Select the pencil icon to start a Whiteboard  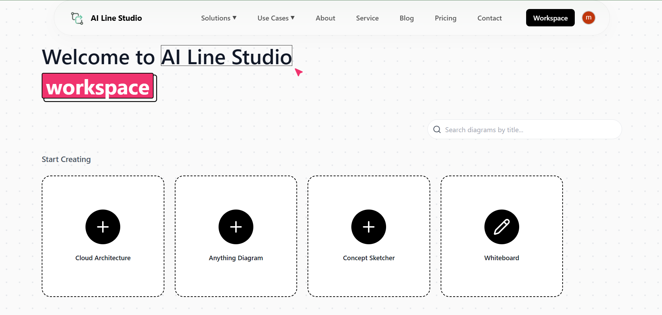[x=501, y=227]
